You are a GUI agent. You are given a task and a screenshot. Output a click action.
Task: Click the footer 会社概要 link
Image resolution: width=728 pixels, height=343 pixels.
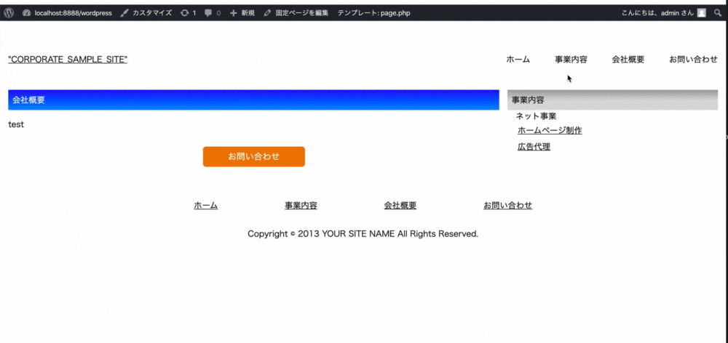(x=400, y=206)
